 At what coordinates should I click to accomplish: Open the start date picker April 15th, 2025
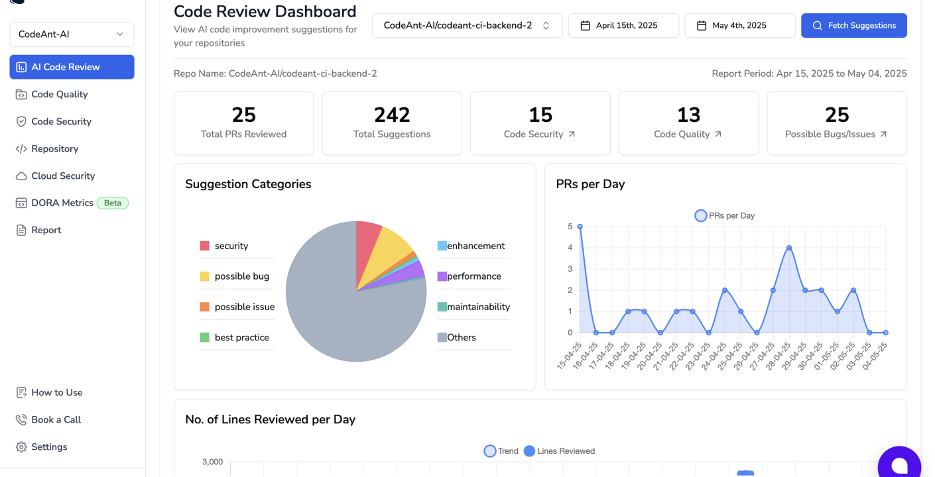(x=624, y=26)
